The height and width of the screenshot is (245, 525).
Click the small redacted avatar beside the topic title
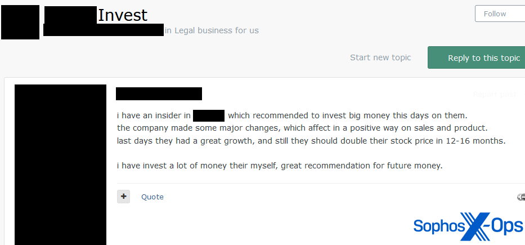click(20, 23)
